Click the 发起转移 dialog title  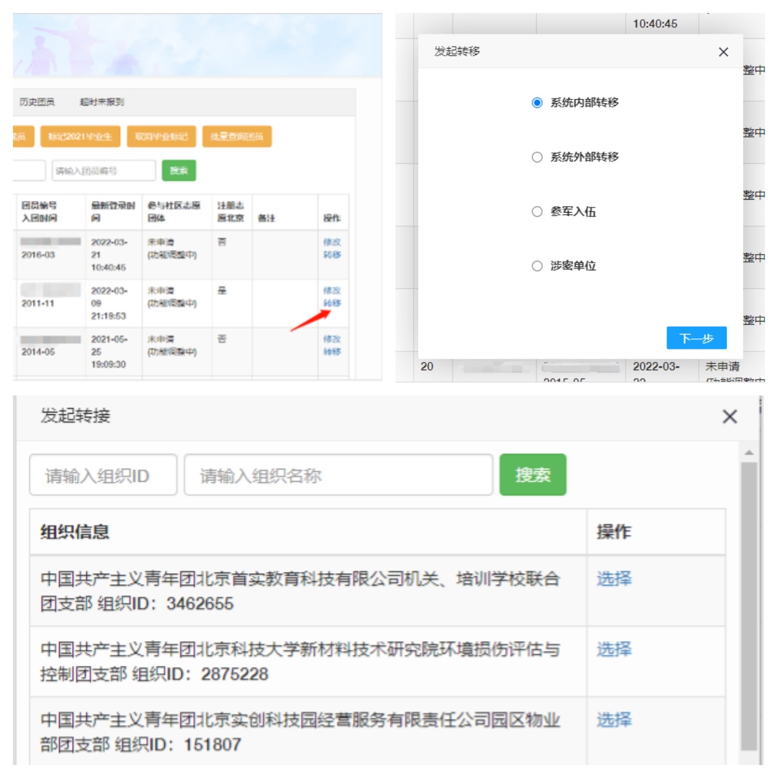click(x=457, y=51)
